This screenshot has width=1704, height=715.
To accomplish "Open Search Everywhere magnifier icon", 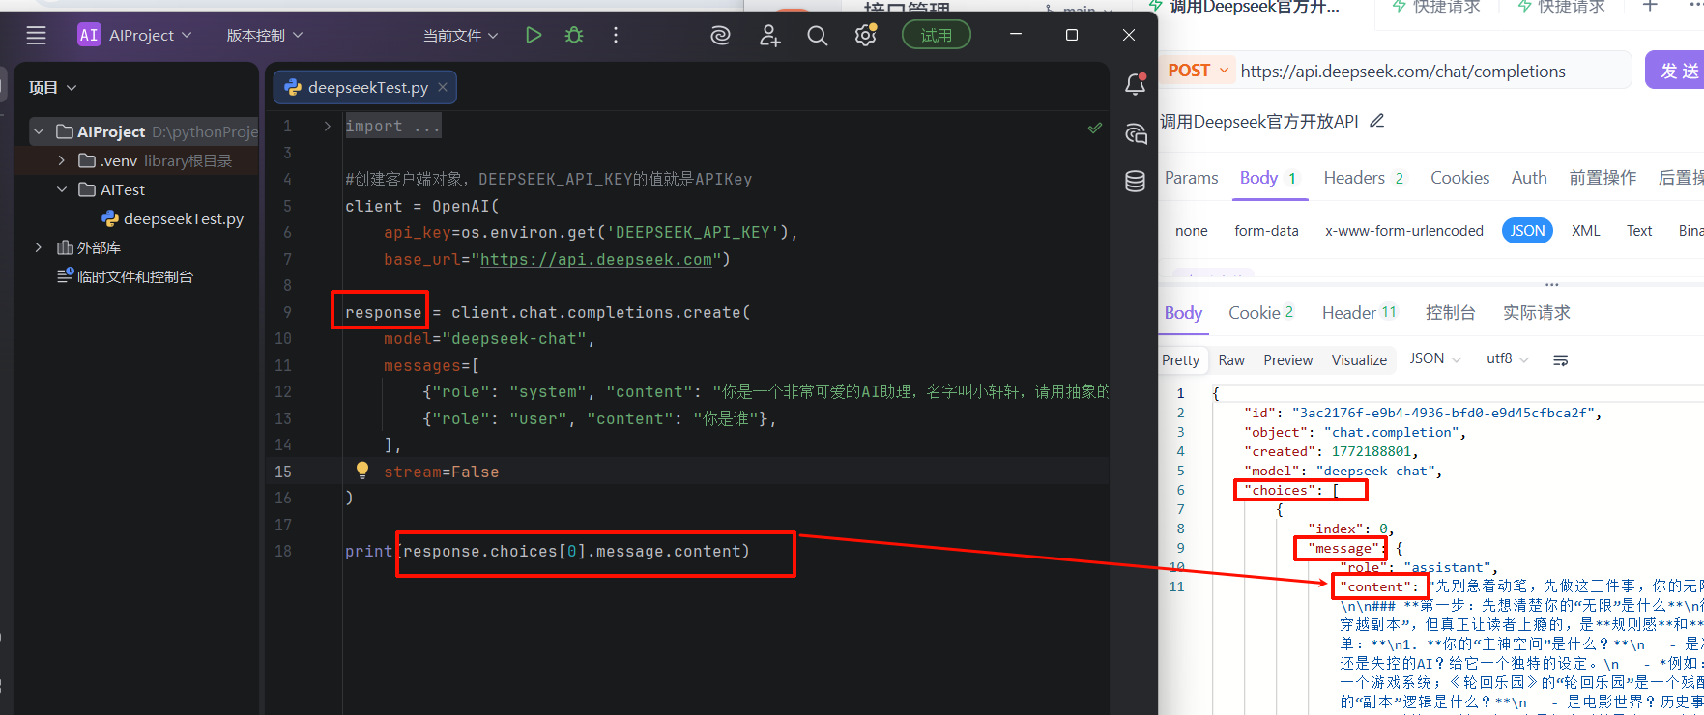I will pos(818,36).
